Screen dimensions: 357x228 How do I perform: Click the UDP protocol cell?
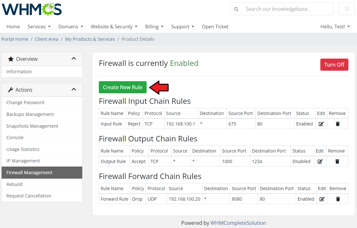coord(156,199)
